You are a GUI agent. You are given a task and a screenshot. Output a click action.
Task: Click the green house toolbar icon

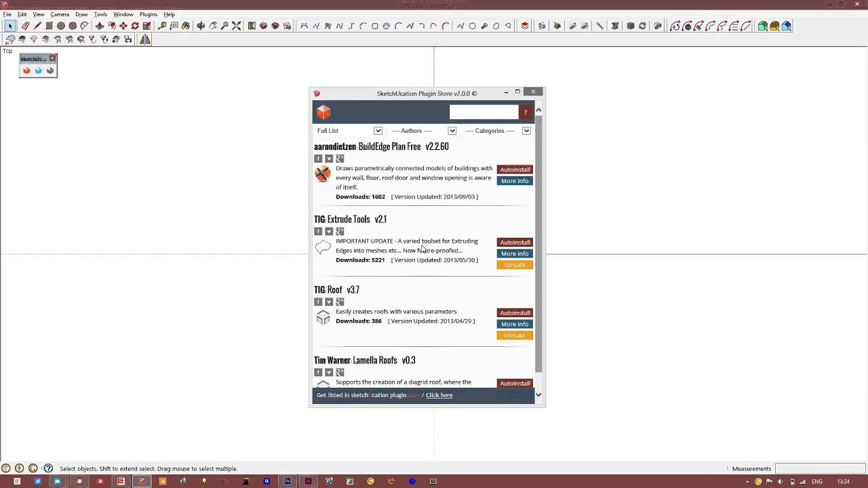[x=763, y=26]
